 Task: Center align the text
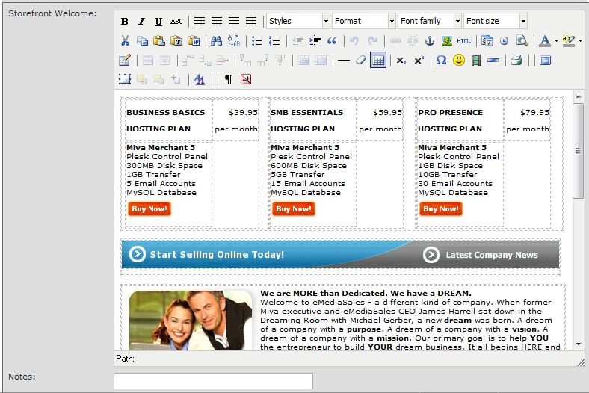[x=217, y=22]
